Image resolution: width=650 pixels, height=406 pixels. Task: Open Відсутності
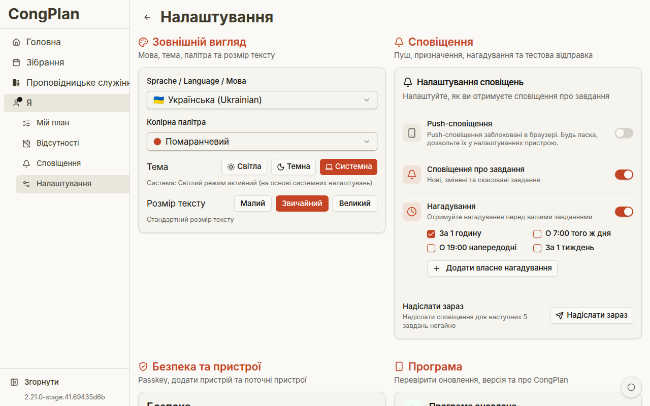tap(73, 143)
